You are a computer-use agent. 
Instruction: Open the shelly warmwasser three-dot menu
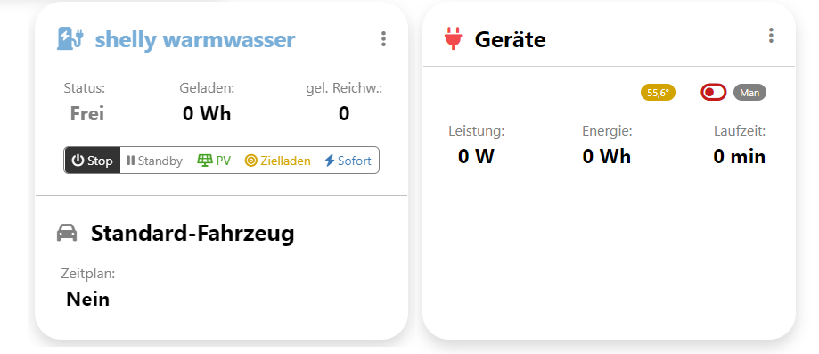pos(383,38)
